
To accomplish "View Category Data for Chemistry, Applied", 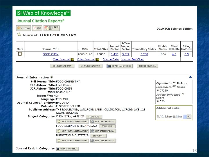I will point(103,122).
